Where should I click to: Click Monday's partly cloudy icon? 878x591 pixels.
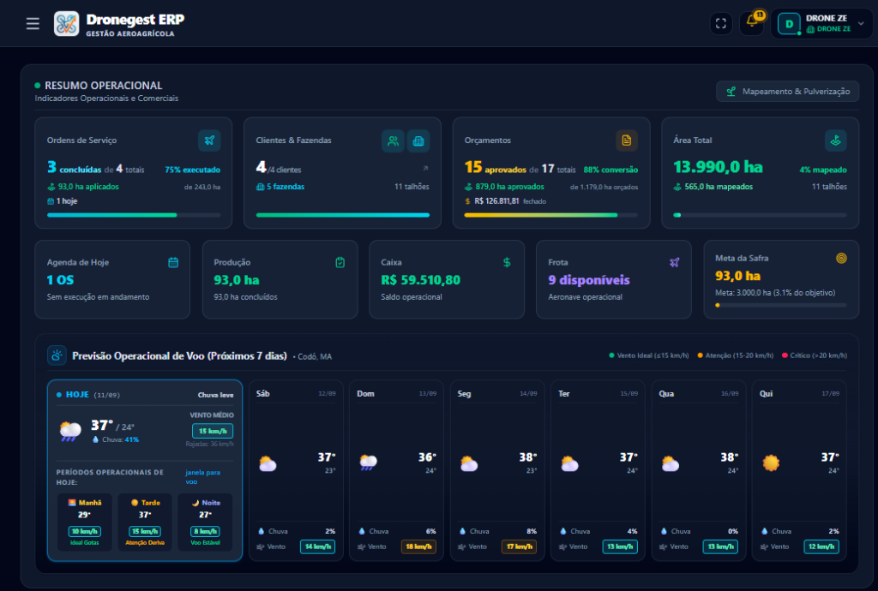point(469,463)
